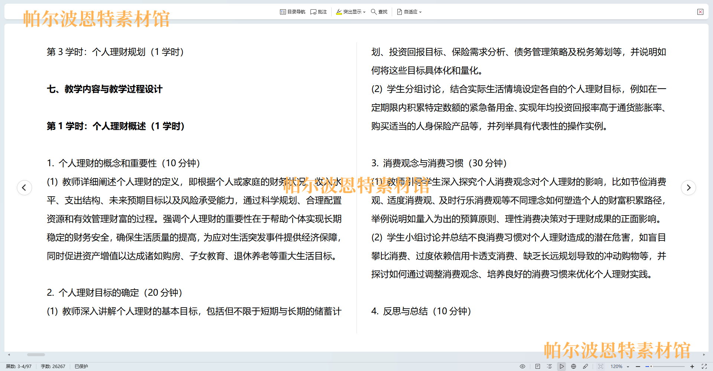Close the reading view with the top-right X
This screenshot has width=713, height=371.
(700, 12)
